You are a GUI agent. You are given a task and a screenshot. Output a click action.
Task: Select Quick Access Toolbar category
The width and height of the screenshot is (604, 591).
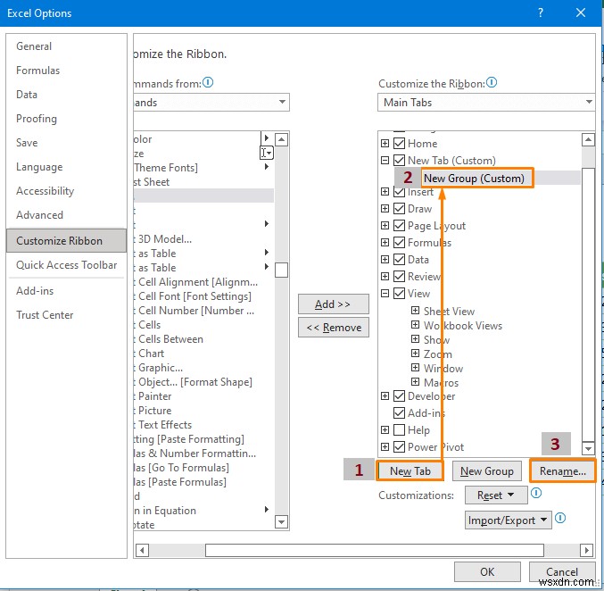(x=66, y=265)
